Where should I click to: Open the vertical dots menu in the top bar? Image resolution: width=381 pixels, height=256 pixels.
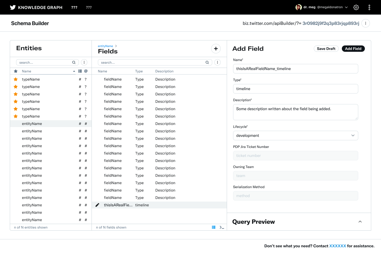coord(369,7)
